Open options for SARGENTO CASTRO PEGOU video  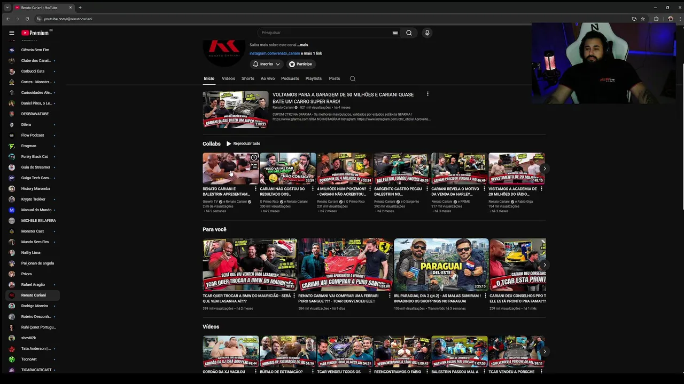[427, 189]
